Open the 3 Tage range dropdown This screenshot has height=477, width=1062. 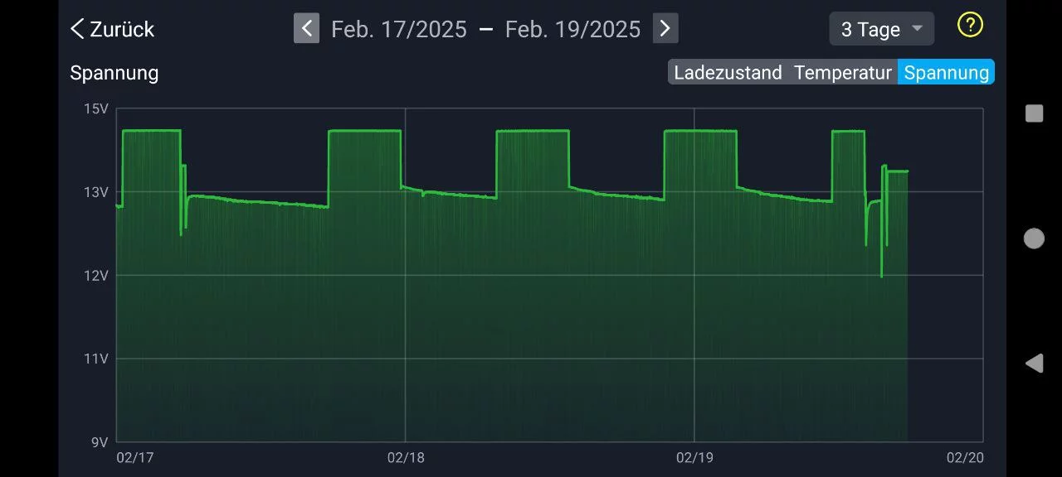(x=881, y=29)
